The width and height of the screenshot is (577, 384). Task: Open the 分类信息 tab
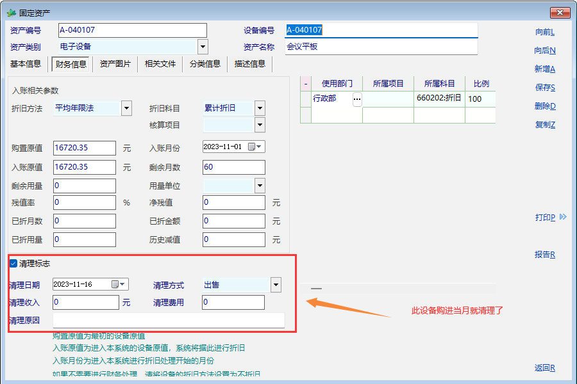click(x=205, y=64)
